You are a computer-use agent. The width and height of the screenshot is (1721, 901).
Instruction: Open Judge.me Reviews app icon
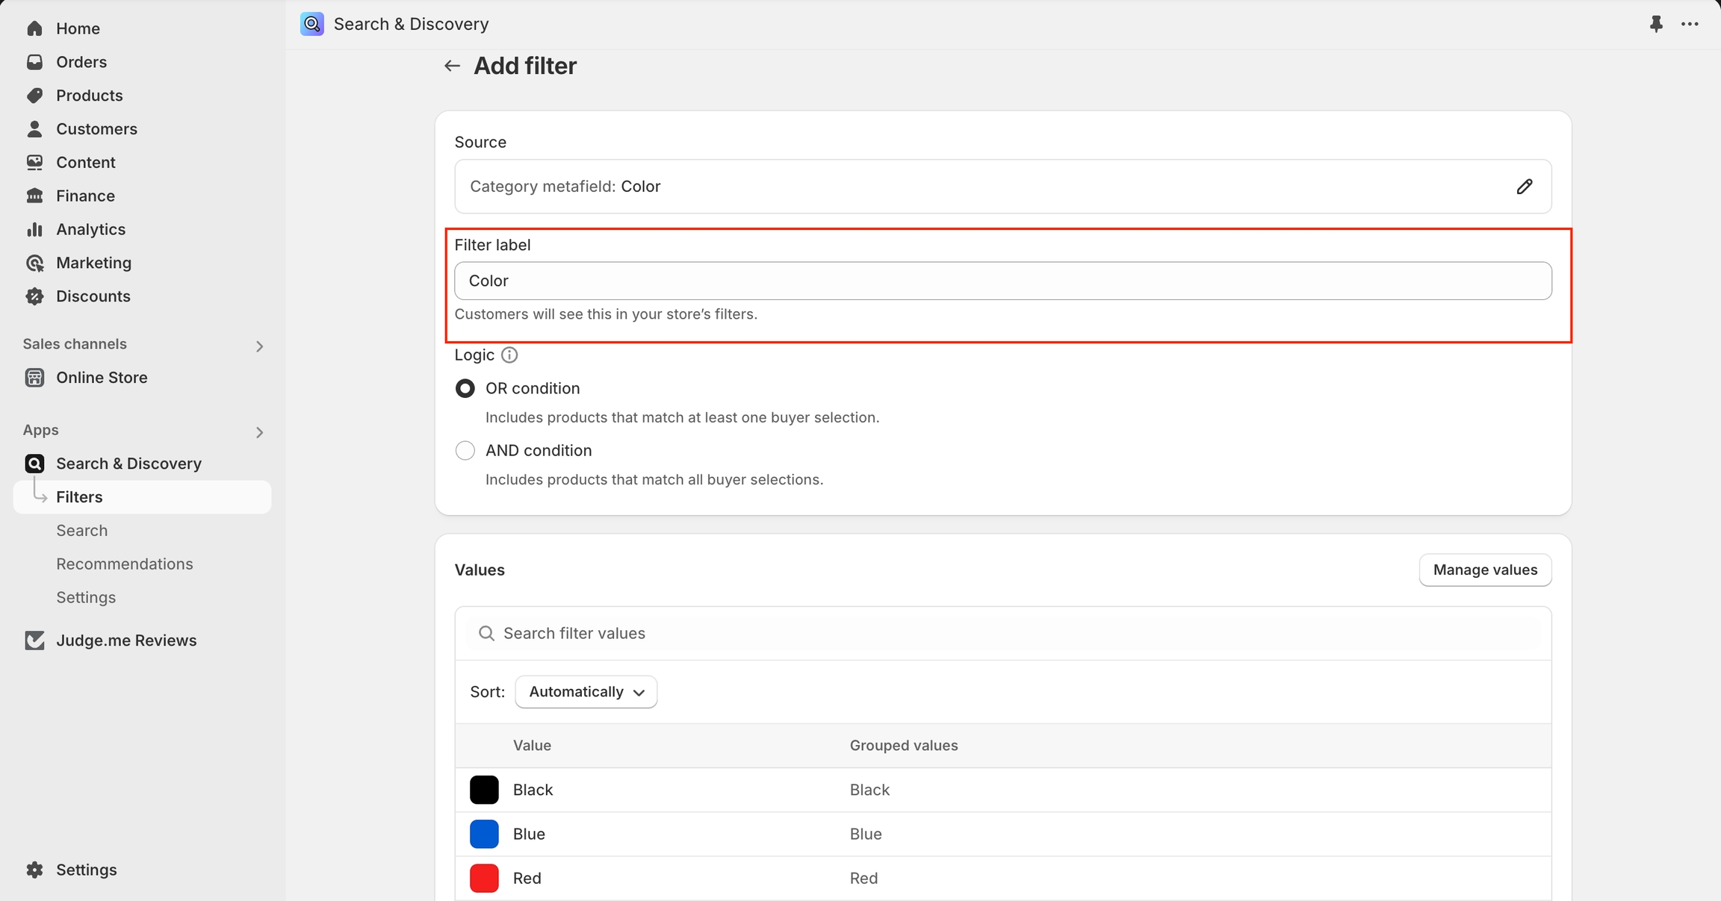tap(34, 640)
